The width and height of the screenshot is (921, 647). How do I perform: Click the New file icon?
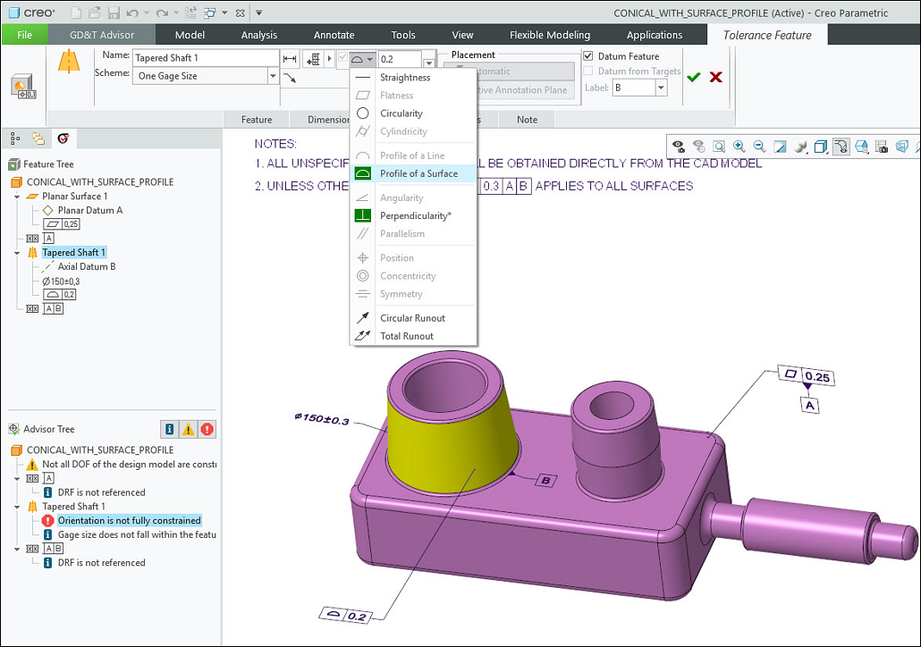76,13
